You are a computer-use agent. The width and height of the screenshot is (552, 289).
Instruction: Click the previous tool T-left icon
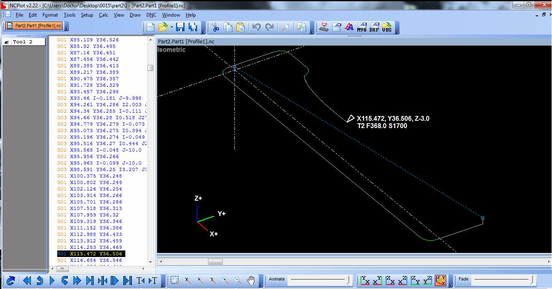[140, 280]
